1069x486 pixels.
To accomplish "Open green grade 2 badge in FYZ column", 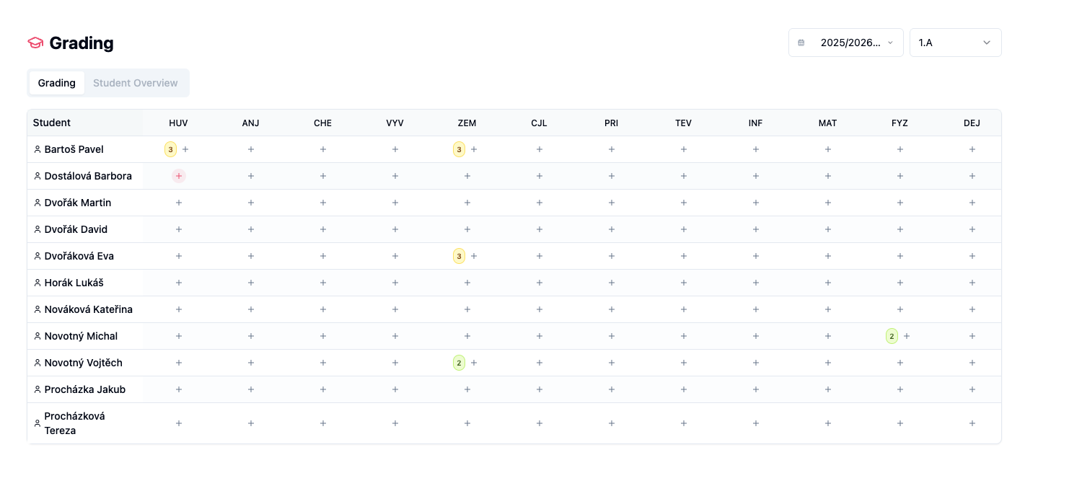I will click(892, 336).
